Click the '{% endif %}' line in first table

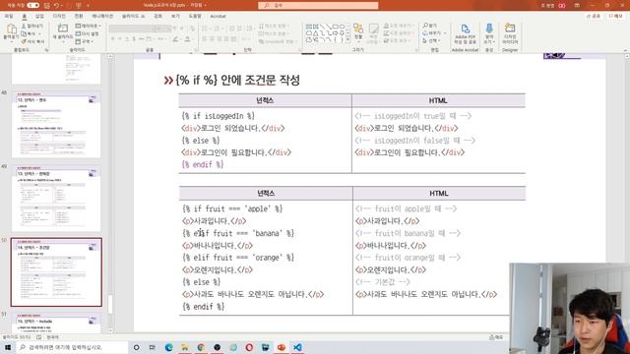click(203, 164)
